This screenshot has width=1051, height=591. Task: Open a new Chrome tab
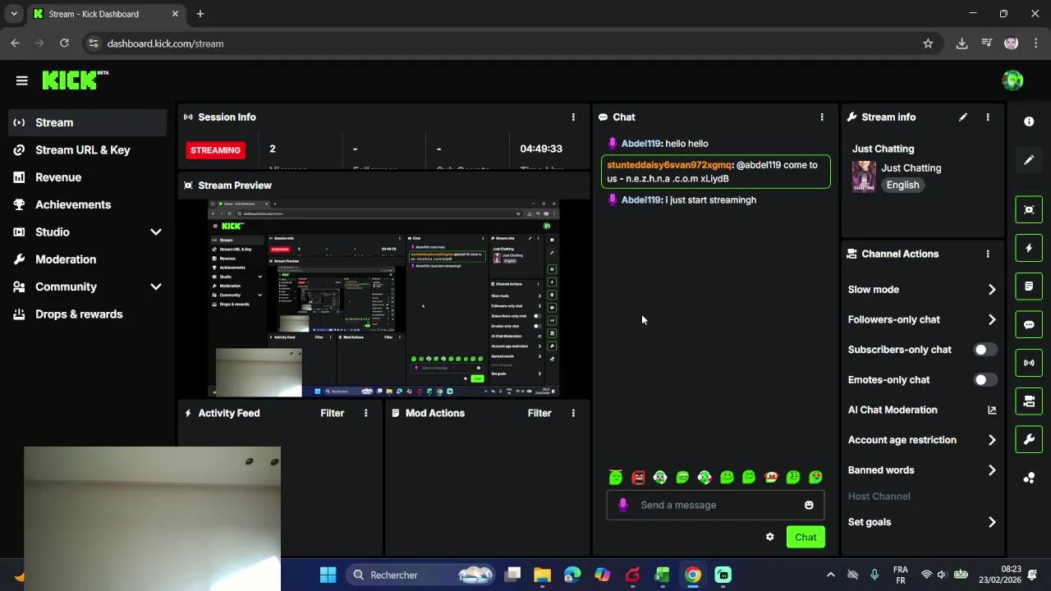[x=200, y=14]
